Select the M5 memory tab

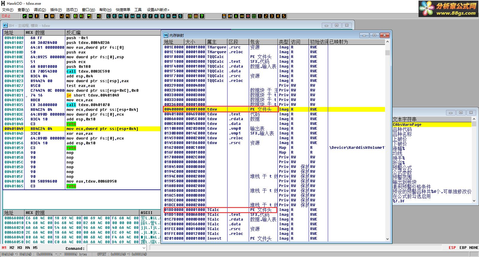[35, 248]
